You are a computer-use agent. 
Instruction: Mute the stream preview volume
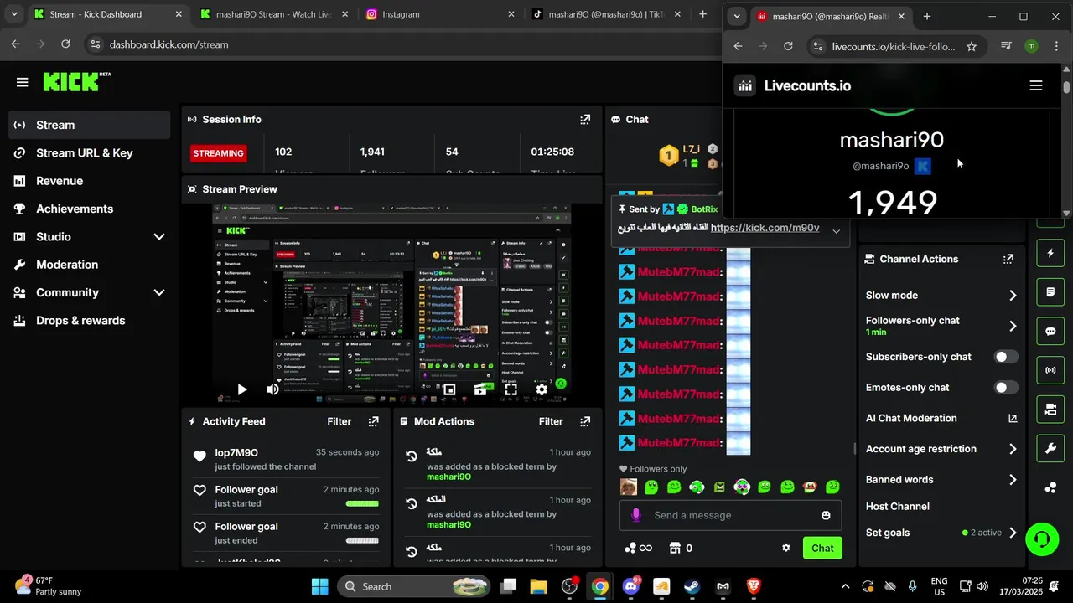click(272, 389)
